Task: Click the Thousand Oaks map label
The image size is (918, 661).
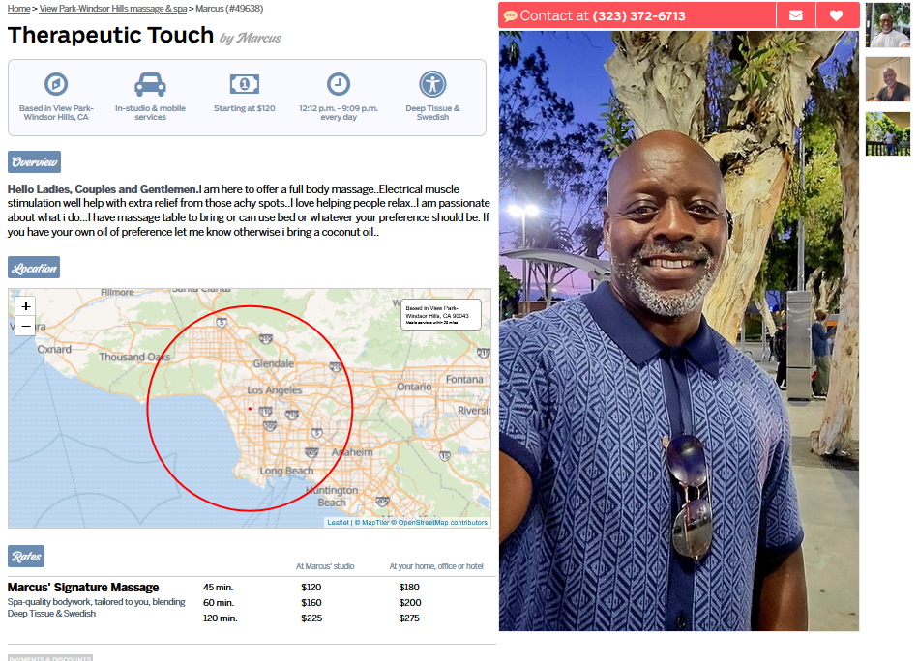Action: [x=134, y=357]
